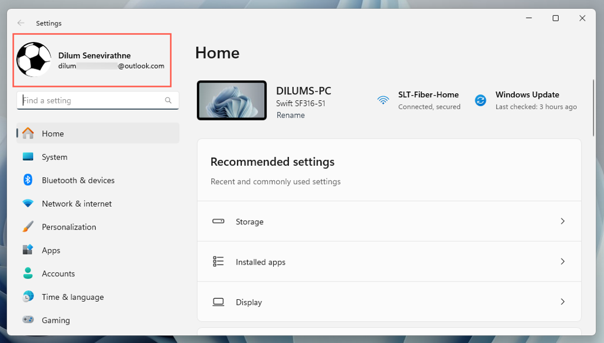This screenshot has width=604, height=343.
Task: Click the outlook.com email address text
Action: pos(111,66)
